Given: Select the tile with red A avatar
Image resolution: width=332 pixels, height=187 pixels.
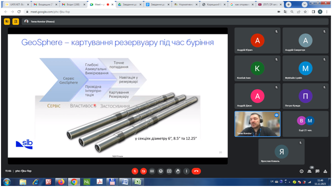Looking at the screenshot, I should click(x=258, y=40).
